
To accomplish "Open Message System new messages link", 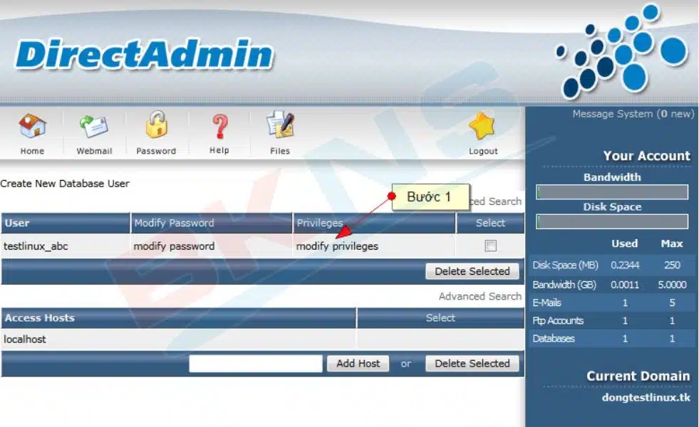I will click(633, 114).
